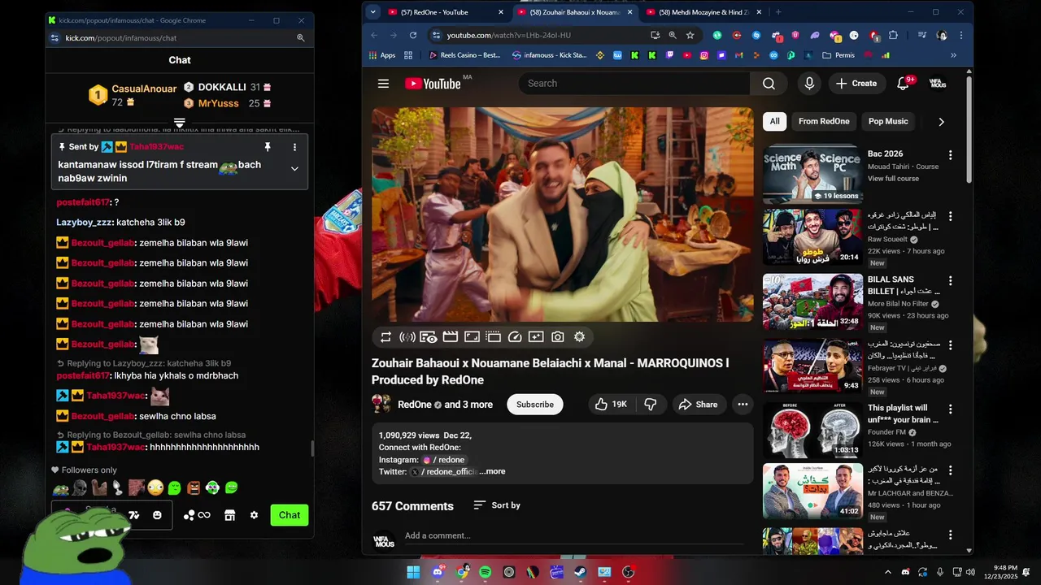Toggle the loop icon under the video
Viewport: 1041px width, 585px height.
point(385,336)
